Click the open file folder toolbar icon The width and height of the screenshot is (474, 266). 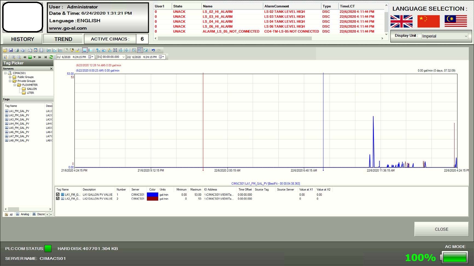(5, 50)
